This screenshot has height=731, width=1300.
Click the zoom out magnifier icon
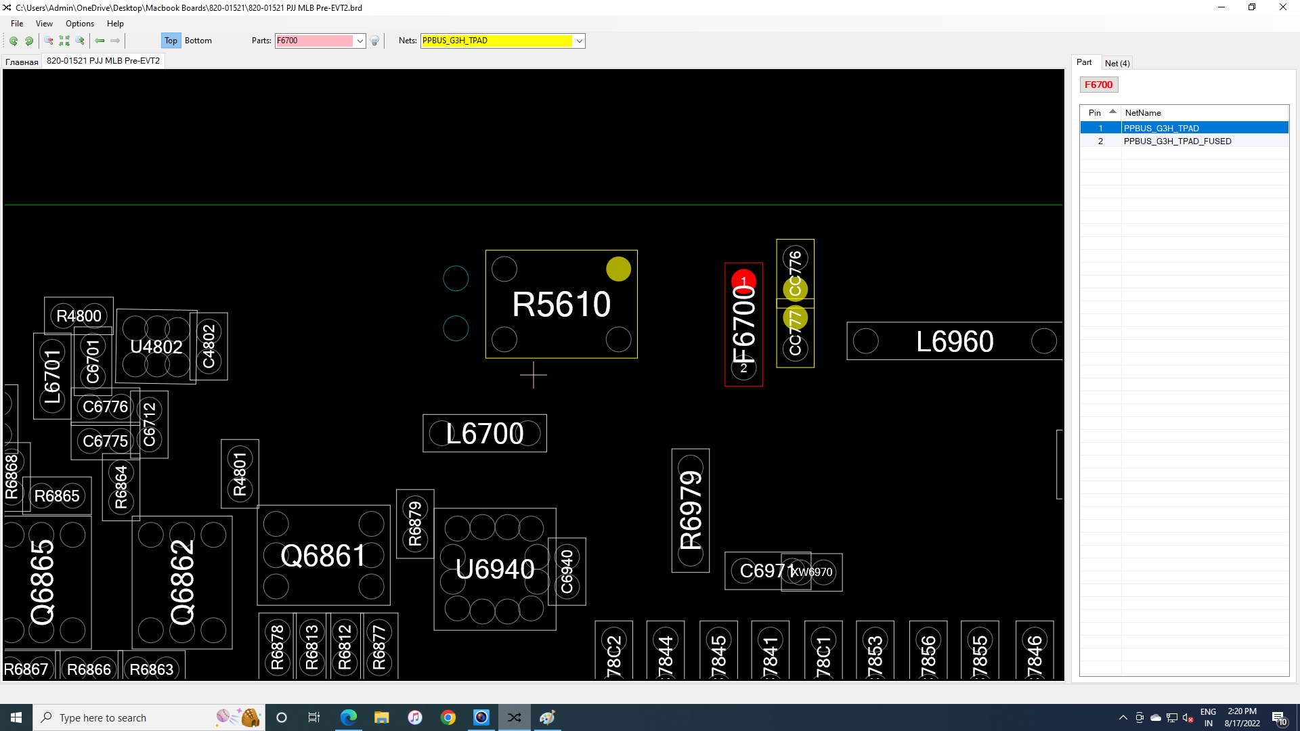click(x=49, y=41)
